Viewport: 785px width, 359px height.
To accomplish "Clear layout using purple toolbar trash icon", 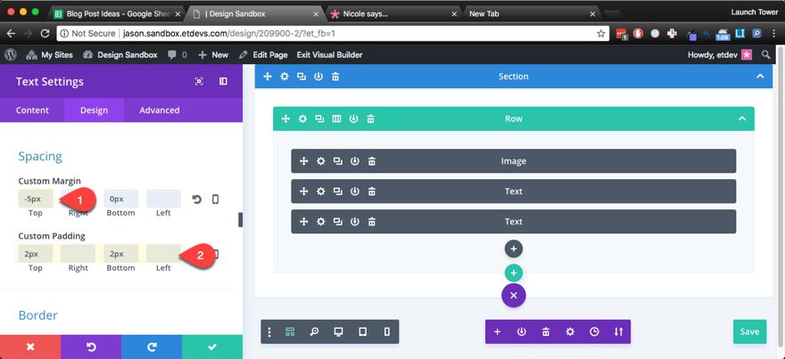I will tap(546, 331).
